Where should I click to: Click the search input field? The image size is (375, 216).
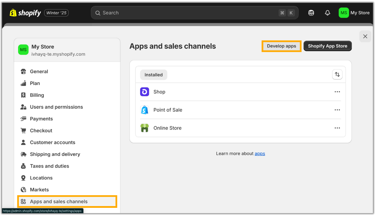187,13
